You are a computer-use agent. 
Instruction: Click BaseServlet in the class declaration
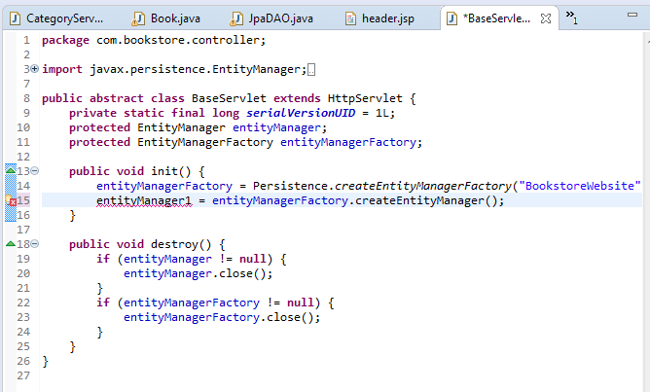tap(229, 98)
